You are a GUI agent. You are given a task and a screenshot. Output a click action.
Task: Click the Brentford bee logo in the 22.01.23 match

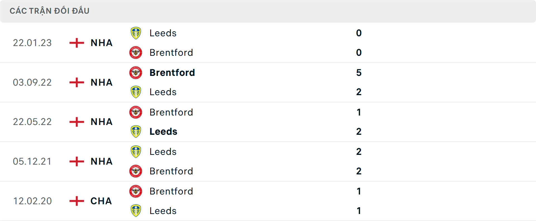pyautogui.click(x=136, y=52)
